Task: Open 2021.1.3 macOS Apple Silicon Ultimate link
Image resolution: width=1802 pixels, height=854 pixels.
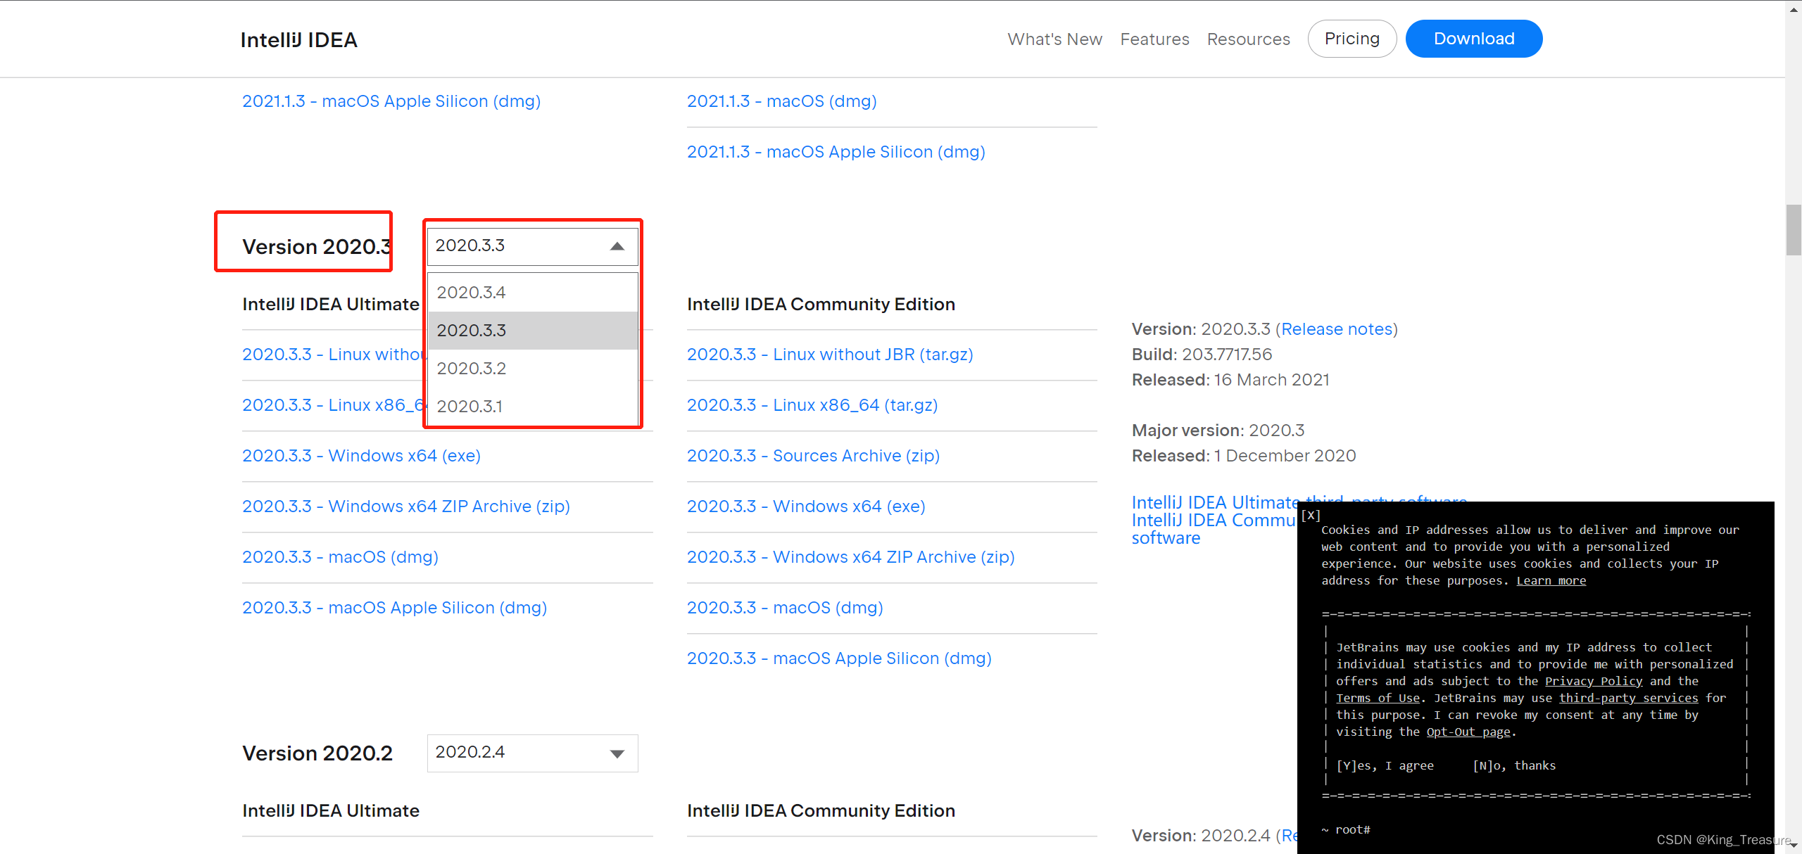Action: pos(391,101)
